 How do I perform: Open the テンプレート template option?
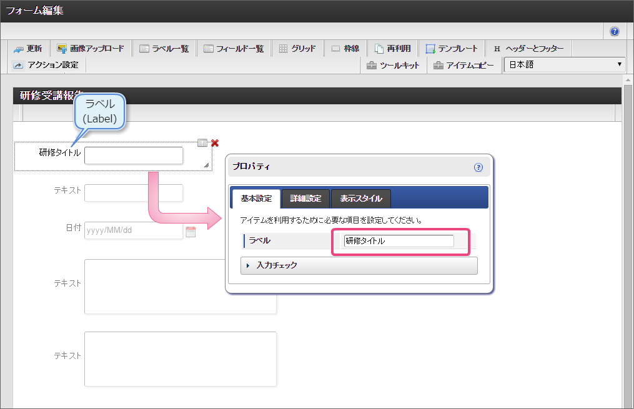(x=451, y=49)
